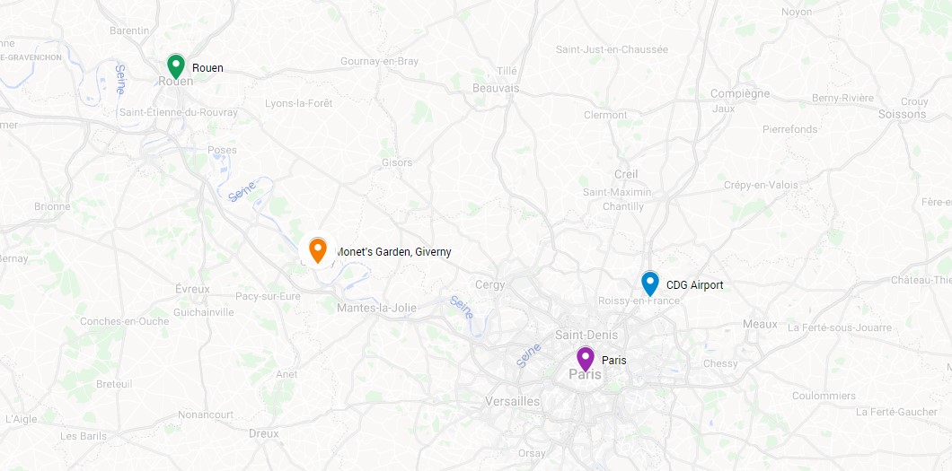Click the Versailles city label
Image resolution: width=952 pixels, height=471 pixels.
click(513, 401)
